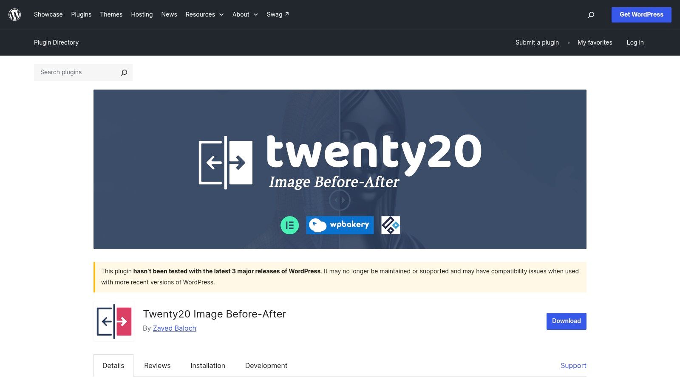Click the SiteOrigin logo in banner
The image size is (680, 382).
pos(391,225)
